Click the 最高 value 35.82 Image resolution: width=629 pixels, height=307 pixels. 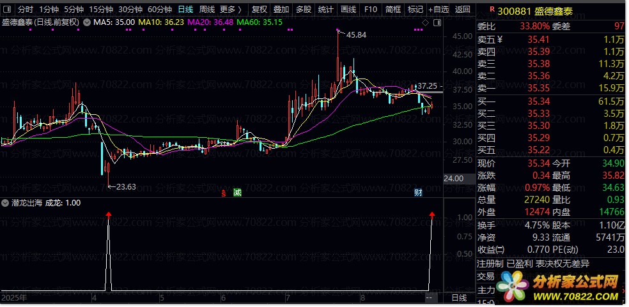coord(614,176)
